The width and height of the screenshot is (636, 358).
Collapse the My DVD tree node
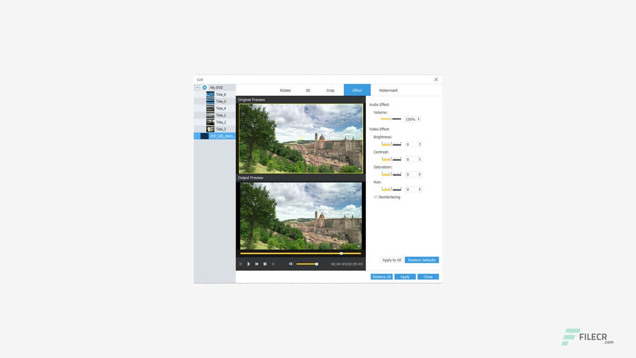pyautogui.click(x=197, y=87)
